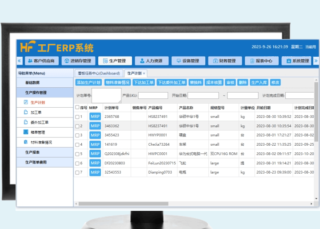Switch to 看板任务中心(Dashboard) tab
Image resolution: width=320 pixels, height=229 pixels.
coord(98,74)
